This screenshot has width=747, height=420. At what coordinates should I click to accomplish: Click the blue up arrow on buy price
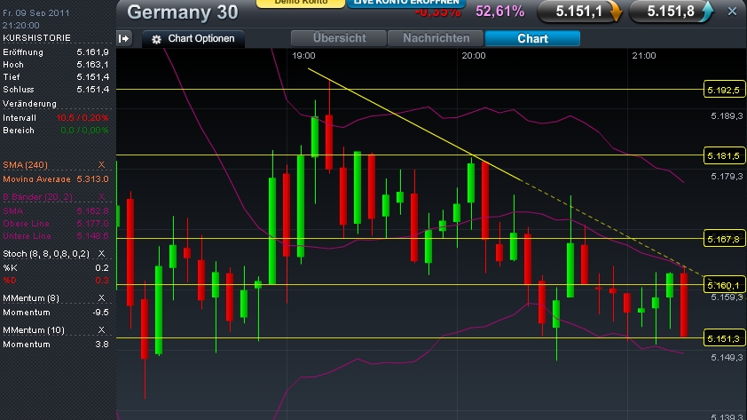707,12
